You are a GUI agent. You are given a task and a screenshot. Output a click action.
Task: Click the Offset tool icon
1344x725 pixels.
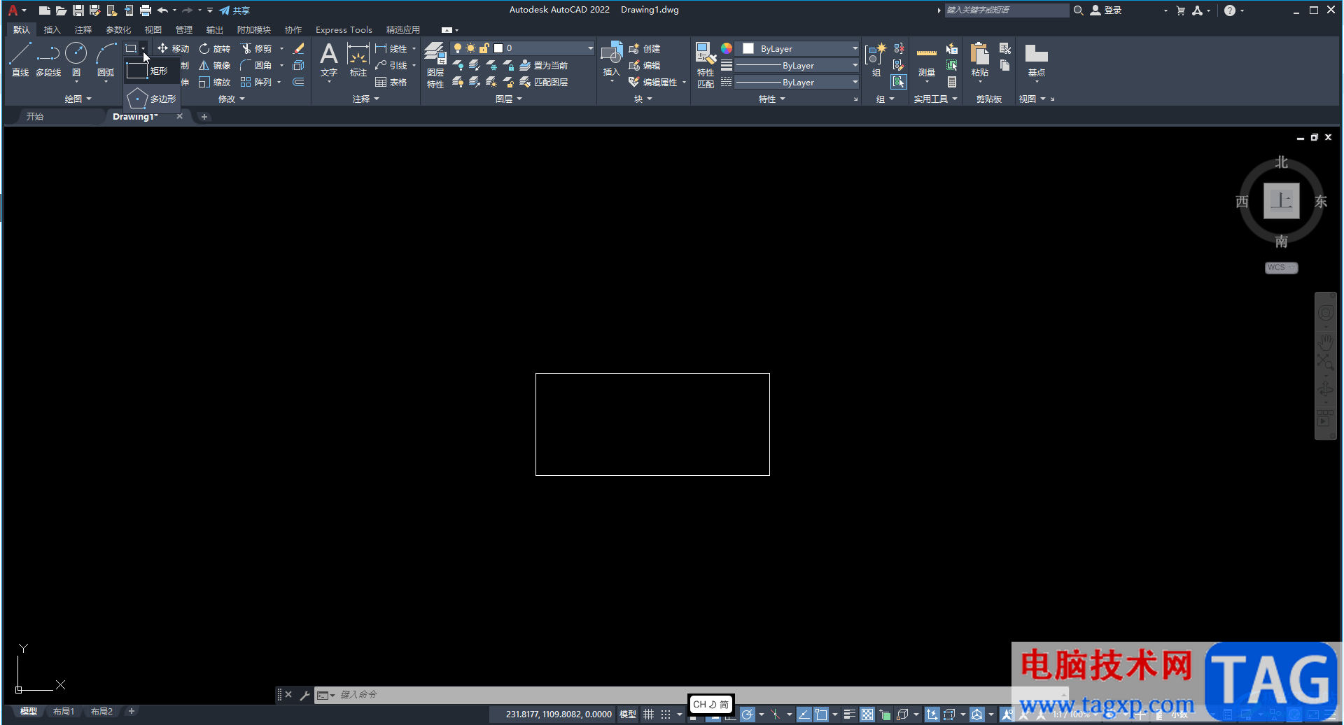coord(298,82)
